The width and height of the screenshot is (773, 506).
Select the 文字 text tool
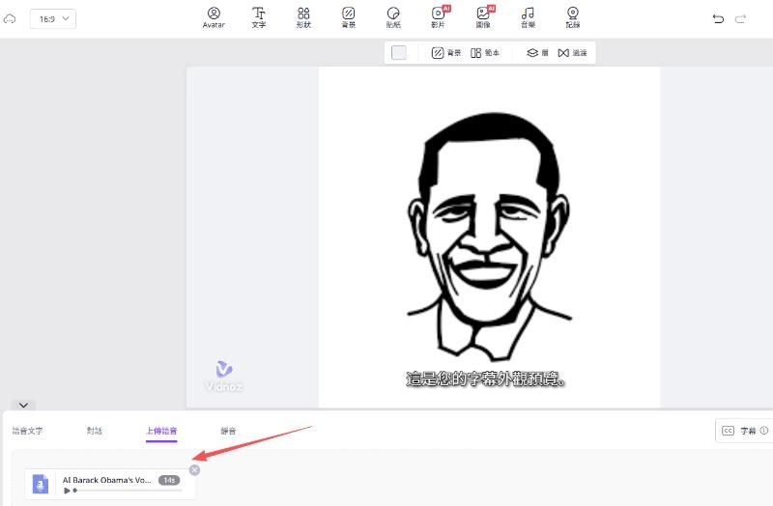click(x=259, y=17)
